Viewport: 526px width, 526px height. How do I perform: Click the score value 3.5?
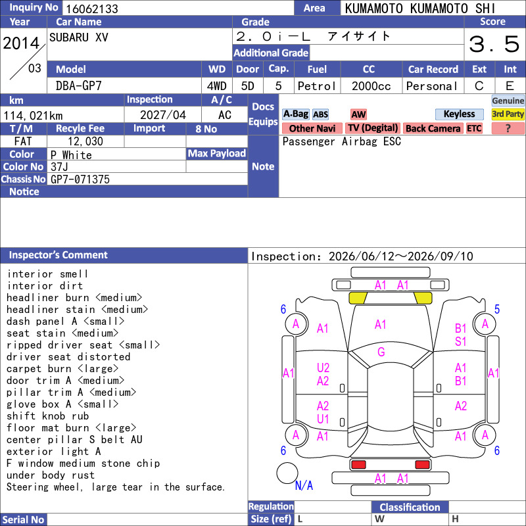494,44
